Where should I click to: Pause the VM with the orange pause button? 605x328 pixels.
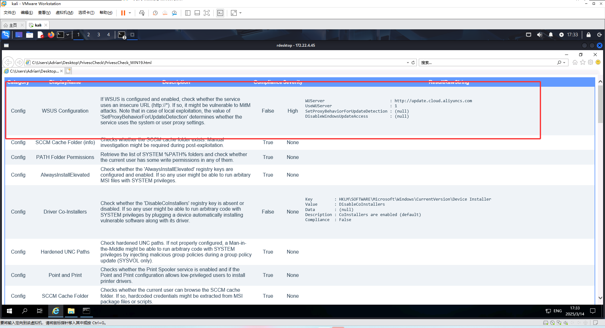[123, 13]
